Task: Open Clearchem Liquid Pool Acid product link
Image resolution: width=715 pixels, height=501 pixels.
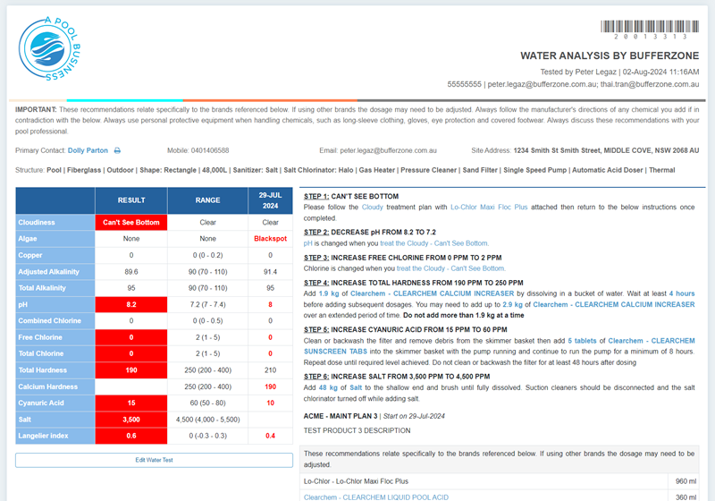Action: 376,497
